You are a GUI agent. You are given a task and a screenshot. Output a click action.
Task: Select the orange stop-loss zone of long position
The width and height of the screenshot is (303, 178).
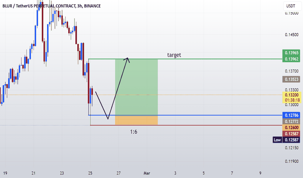coord(137,120)
